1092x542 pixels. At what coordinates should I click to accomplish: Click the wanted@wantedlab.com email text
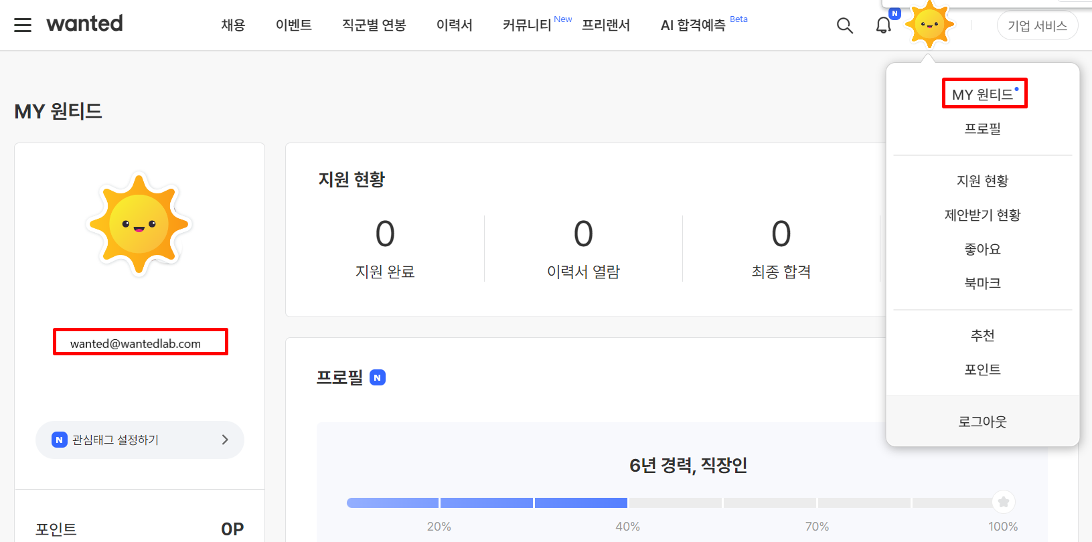[135, 343]
